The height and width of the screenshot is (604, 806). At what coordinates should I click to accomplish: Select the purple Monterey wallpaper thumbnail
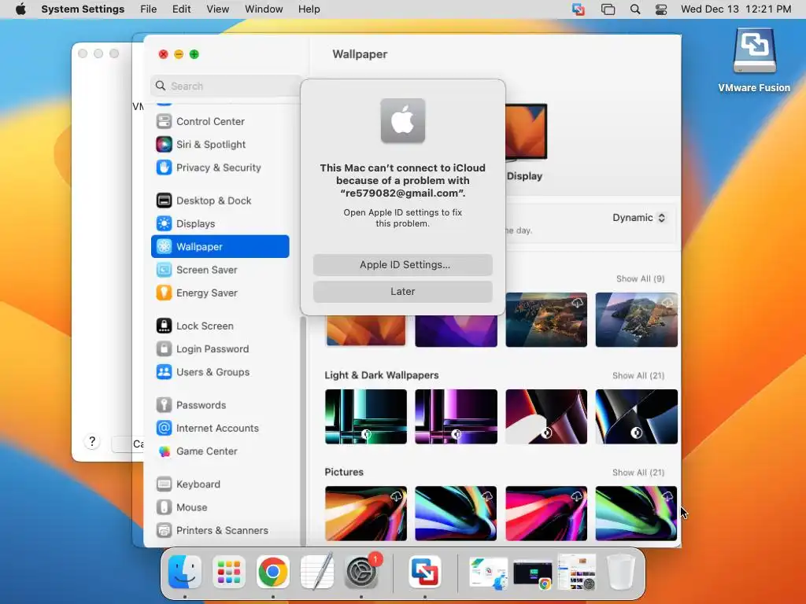[456, 331]
